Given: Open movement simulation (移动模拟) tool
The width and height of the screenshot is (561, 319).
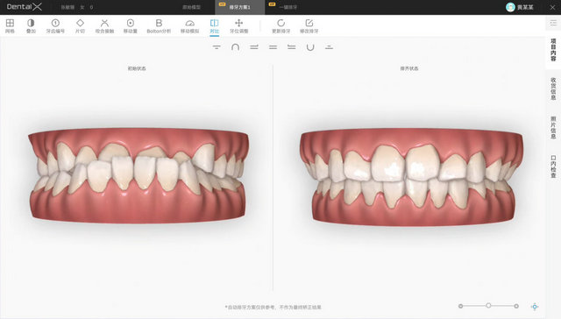Looking at the screenshot, I should click(x=189, y=26).
